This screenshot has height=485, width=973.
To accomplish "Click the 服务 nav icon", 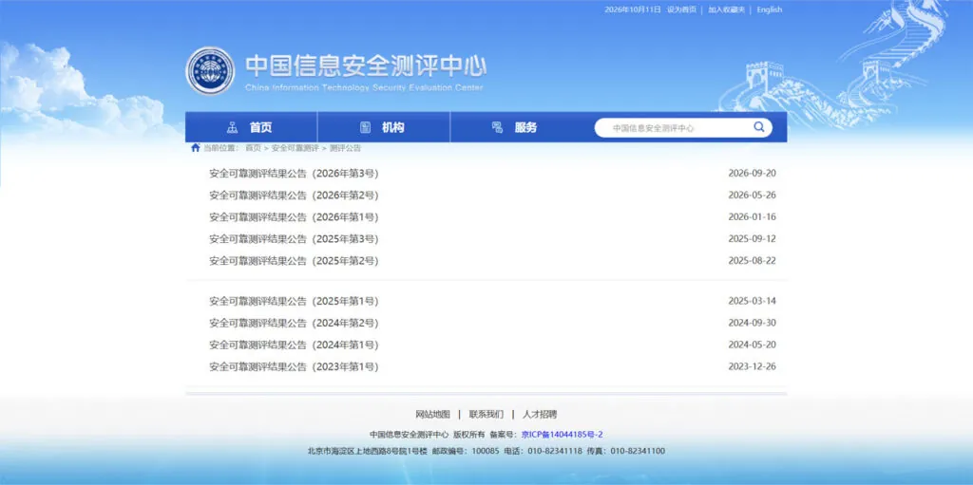I will pyautogui.click(x=497, y=128).
